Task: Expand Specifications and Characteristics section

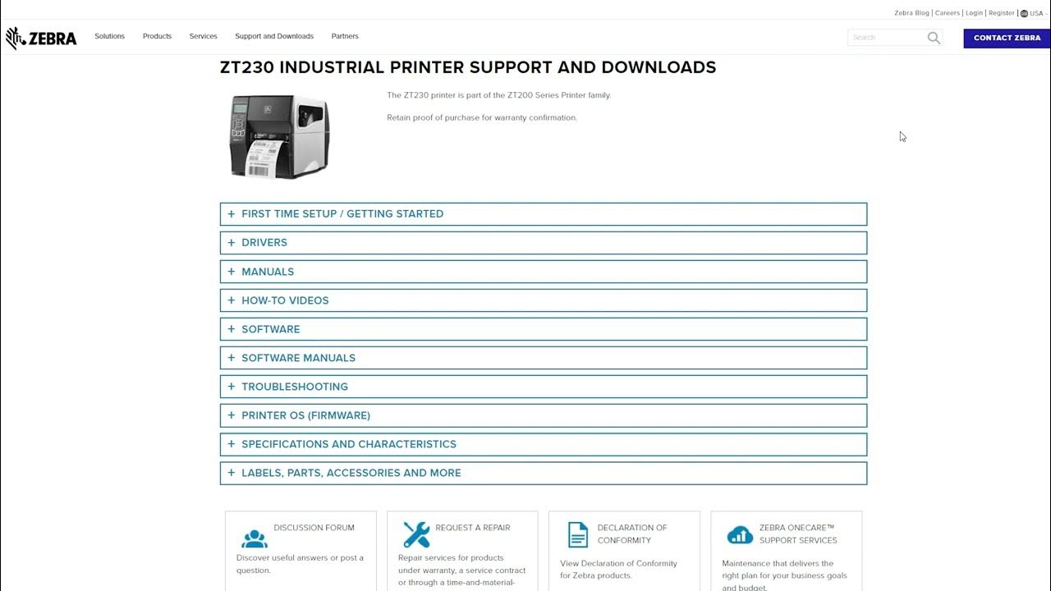Action: point(544,444)
